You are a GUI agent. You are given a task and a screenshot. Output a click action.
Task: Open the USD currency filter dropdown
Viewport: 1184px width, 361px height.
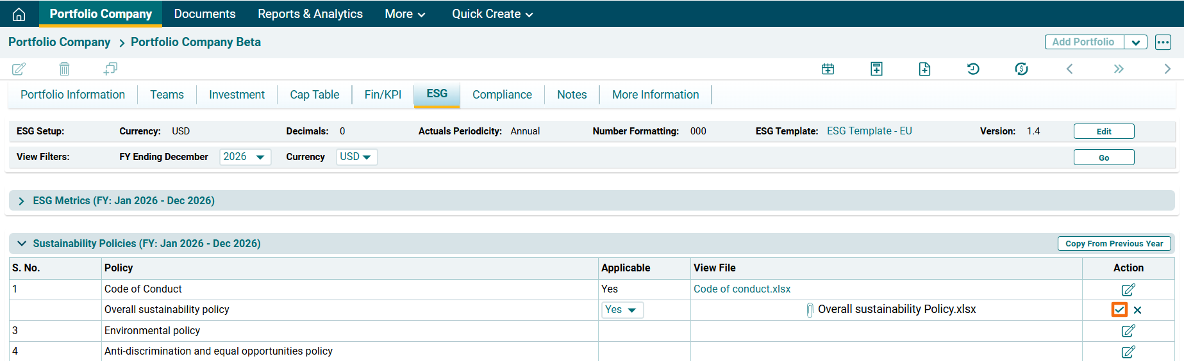pyautogui.click(x=356, y=157)
